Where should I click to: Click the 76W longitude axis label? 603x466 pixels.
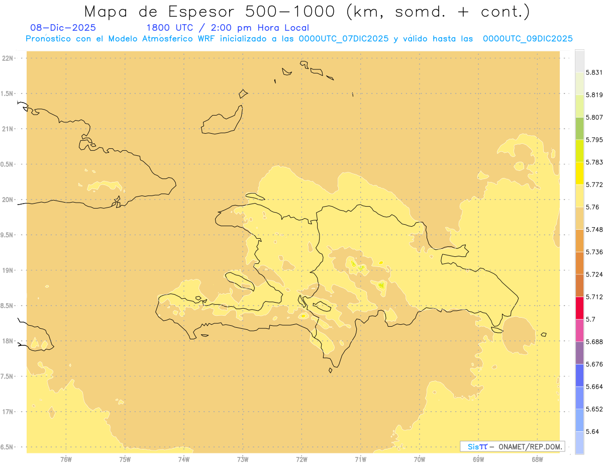(x=66, y=459)
